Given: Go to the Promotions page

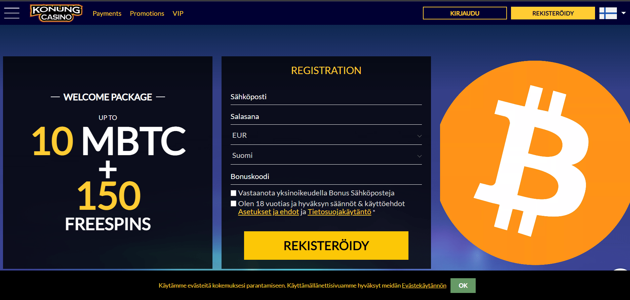Looking at the screenshot, I should click(147, 13).
